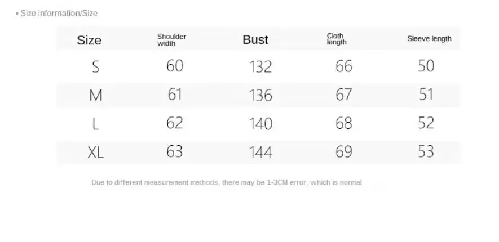499x242 pixels.
Task: Select sleeve length value 50
Action: point(426,66)
